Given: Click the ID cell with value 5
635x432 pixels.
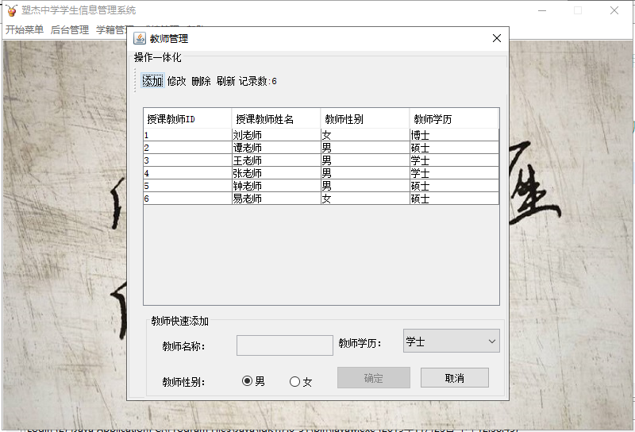Looking at the screenshot, I should coord(187,186).
